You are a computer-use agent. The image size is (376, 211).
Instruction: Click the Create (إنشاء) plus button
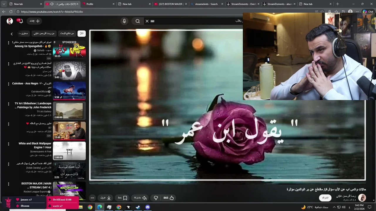tap(35, 21)
